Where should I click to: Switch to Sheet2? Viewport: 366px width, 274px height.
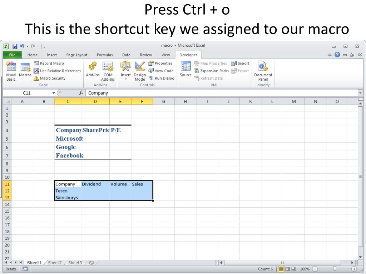55,263
